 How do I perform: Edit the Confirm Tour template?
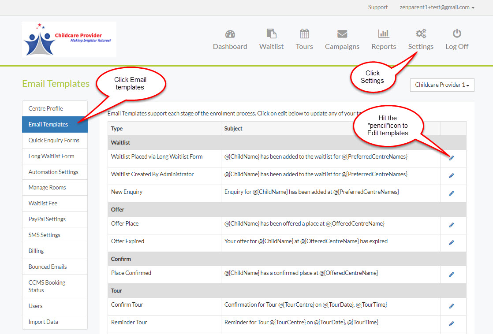click(x=451, y=306)
